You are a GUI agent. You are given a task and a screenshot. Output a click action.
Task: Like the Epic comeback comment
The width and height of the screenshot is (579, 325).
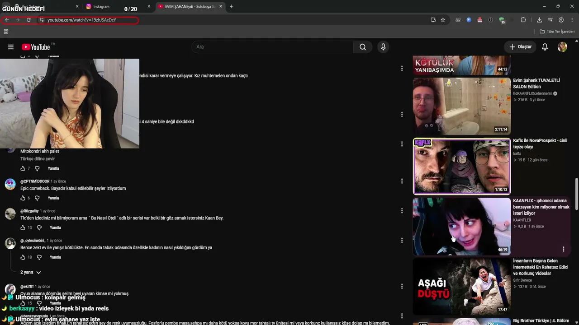(x=23, y=198)
